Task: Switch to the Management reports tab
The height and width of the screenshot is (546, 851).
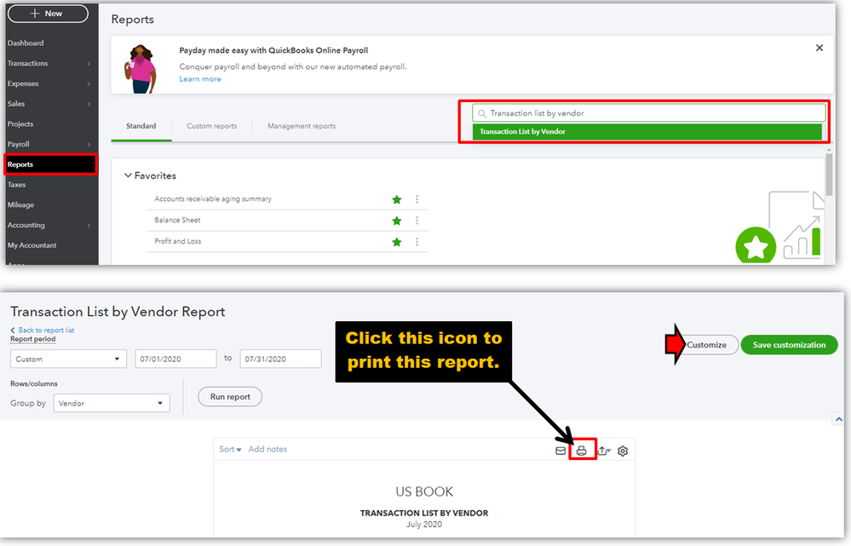Action: [x=302, y=126]
